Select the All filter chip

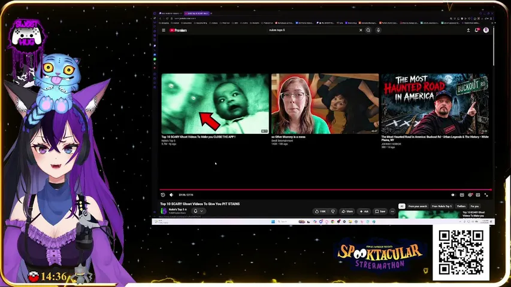tap(401, 206)
